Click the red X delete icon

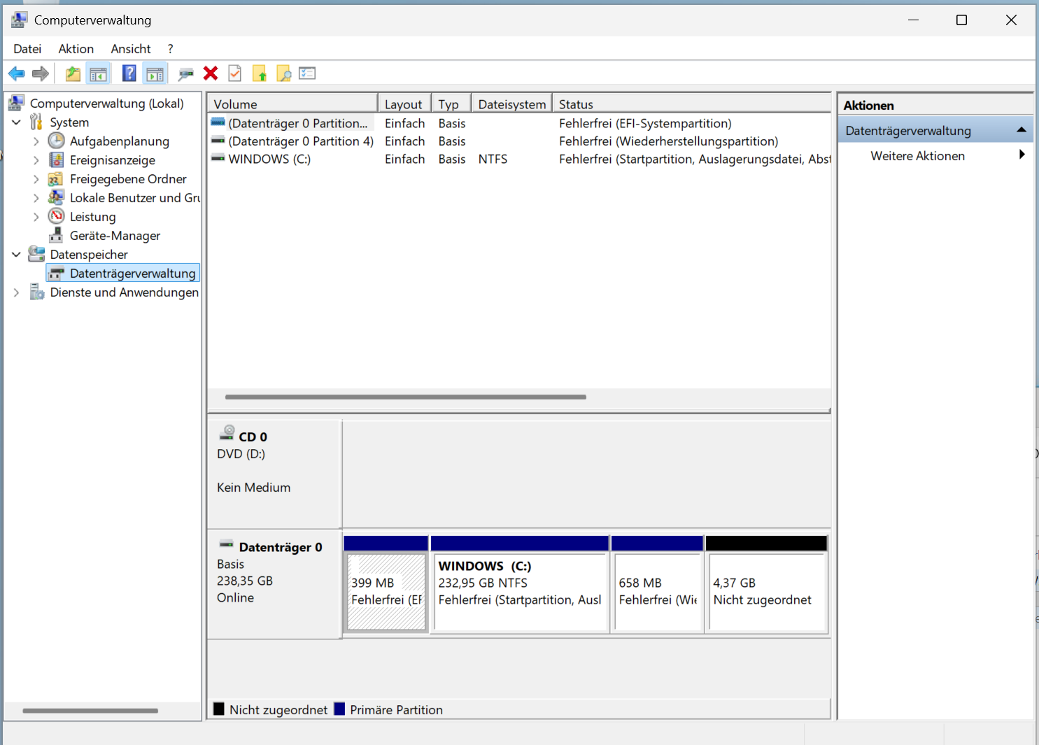211,73
